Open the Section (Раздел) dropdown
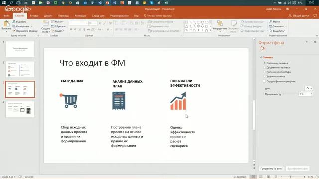The width and height of the screenshot is (319, 179). (58, 31)
